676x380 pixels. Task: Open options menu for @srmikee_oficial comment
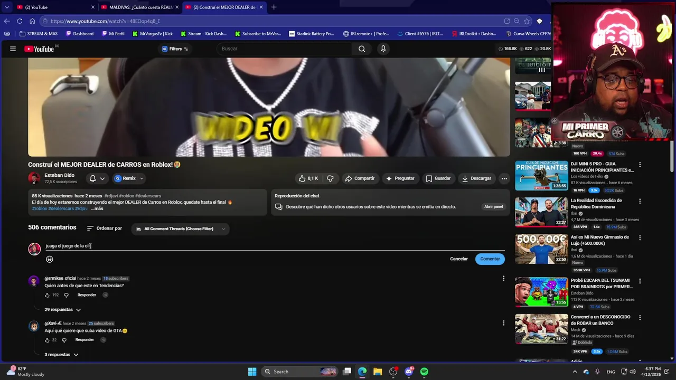pos(503,278)
